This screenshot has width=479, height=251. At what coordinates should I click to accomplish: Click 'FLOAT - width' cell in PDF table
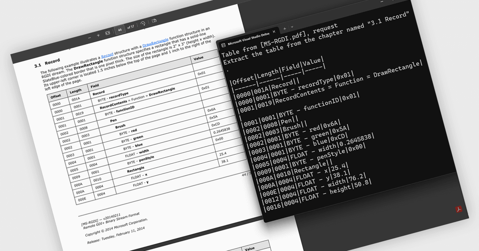coord(137,153)
